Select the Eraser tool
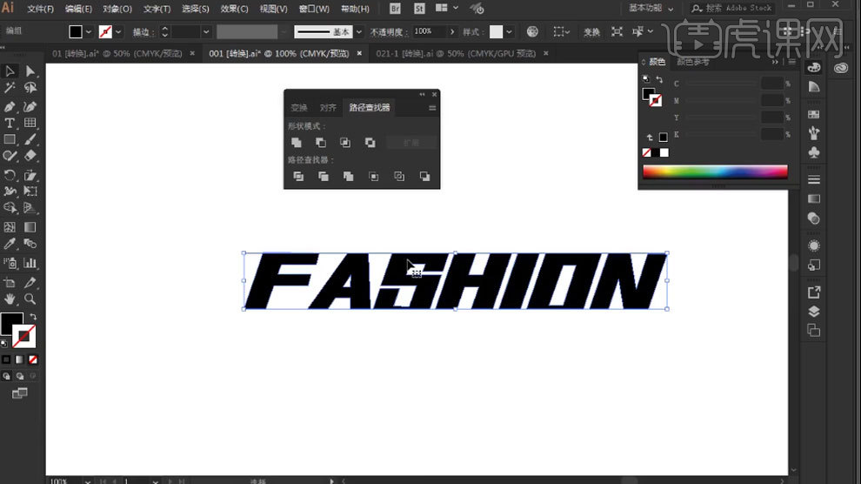The image size is (861, 484). point(30,156)
